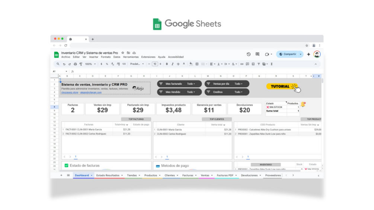
Task: Open horizontal align dropdown
Action: 212,64
